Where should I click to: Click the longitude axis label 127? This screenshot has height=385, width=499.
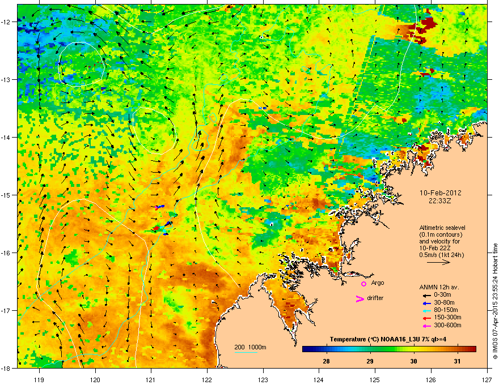point(487,379)
